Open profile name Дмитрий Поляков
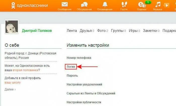176x106 pixels. (x=37, y=31)
